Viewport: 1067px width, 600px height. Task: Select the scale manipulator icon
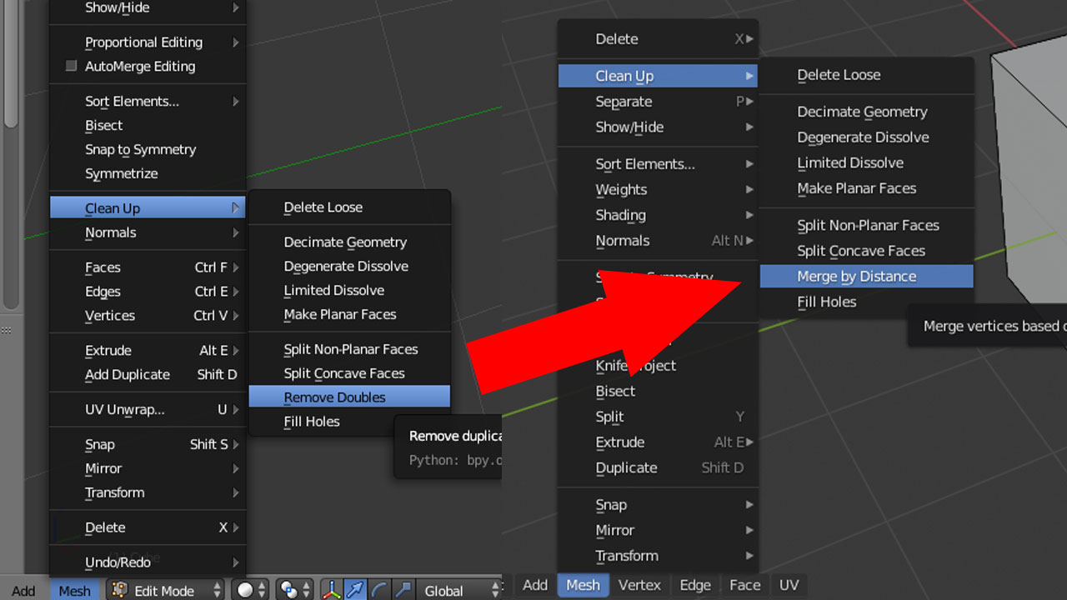405,589
